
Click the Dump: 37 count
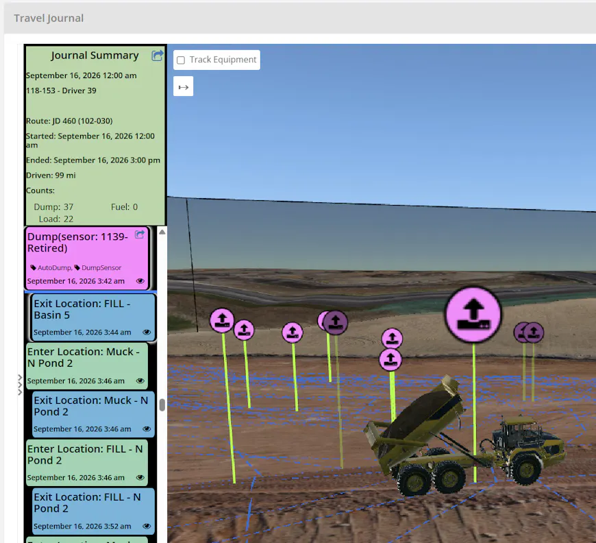pos(53,207)
